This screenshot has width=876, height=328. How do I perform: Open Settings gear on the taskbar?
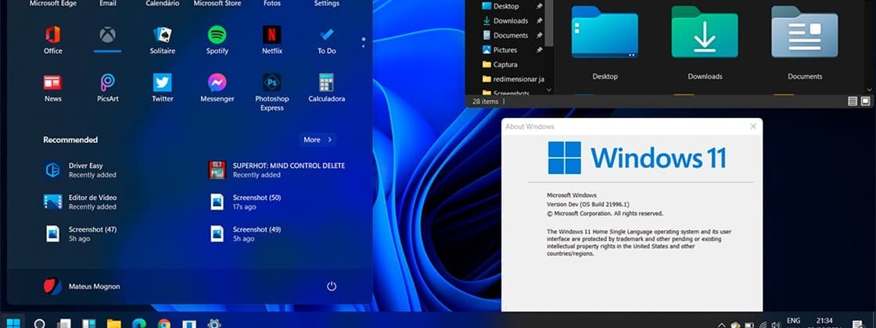click(x=214, y=323)
